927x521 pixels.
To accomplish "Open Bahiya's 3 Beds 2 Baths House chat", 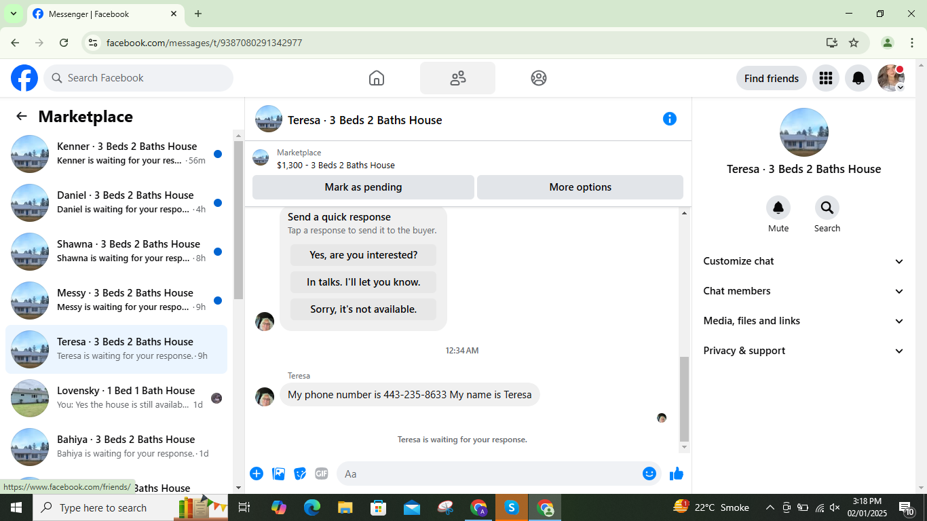I will click(116, 447).
